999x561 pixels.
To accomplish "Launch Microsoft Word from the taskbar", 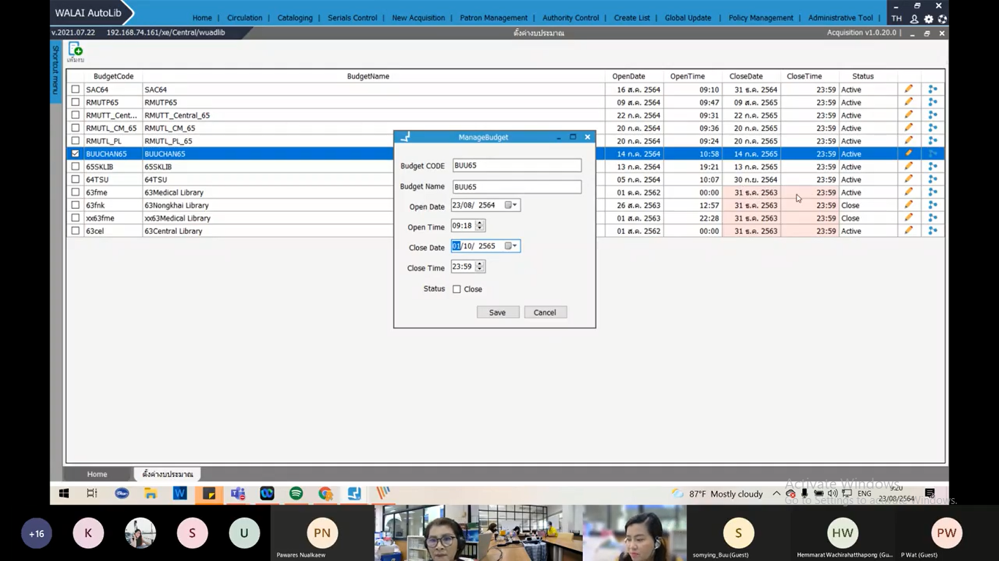I will pyautogui.click(x=179, y=494).
